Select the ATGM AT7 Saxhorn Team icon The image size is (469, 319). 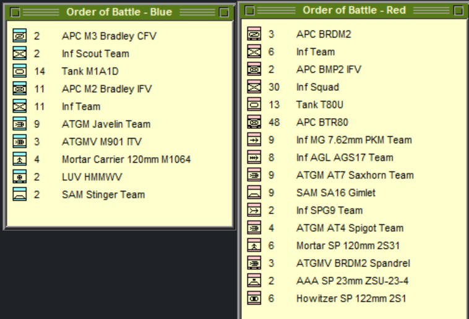click(254, 175)
